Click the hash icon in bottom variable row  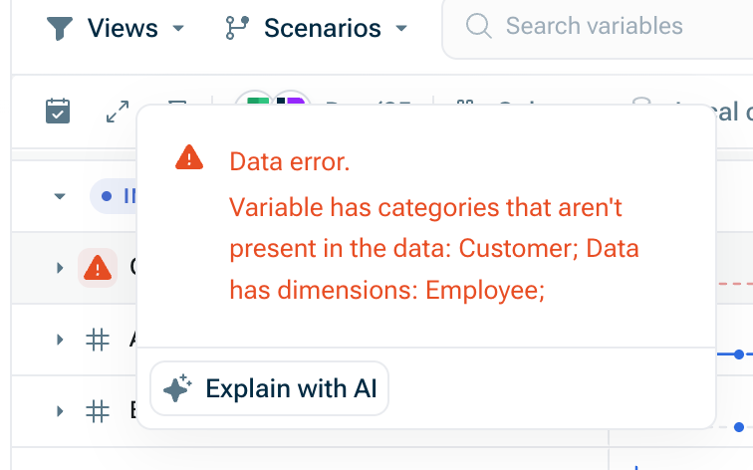pyautogui.click(x=98, y=409)
